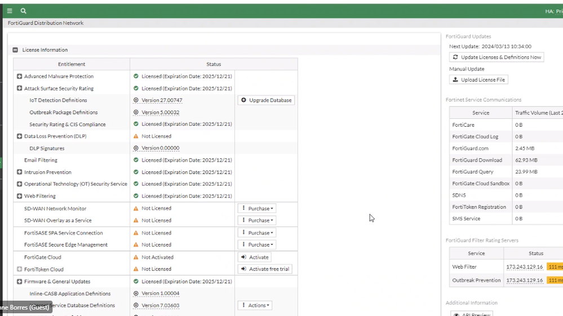This screenshot has width=563, height=316.
Task: Click warning icon for FortiGate Cloud Not Activated
Action: [136, 257]
